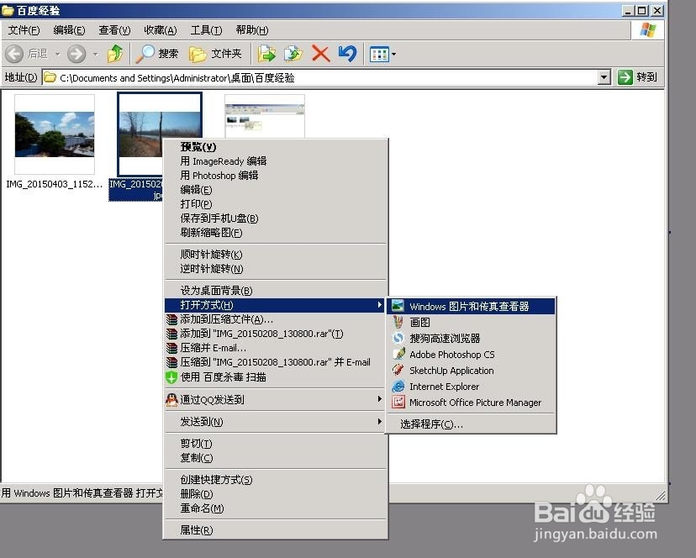Choose 属性(R) in context menu
This screenshot has height=558, width=696.
click(x=275, y=530)
